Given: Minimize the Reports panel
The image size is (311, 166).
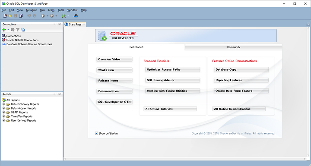Looking at the screenshot, I should [x=60, y=94].
